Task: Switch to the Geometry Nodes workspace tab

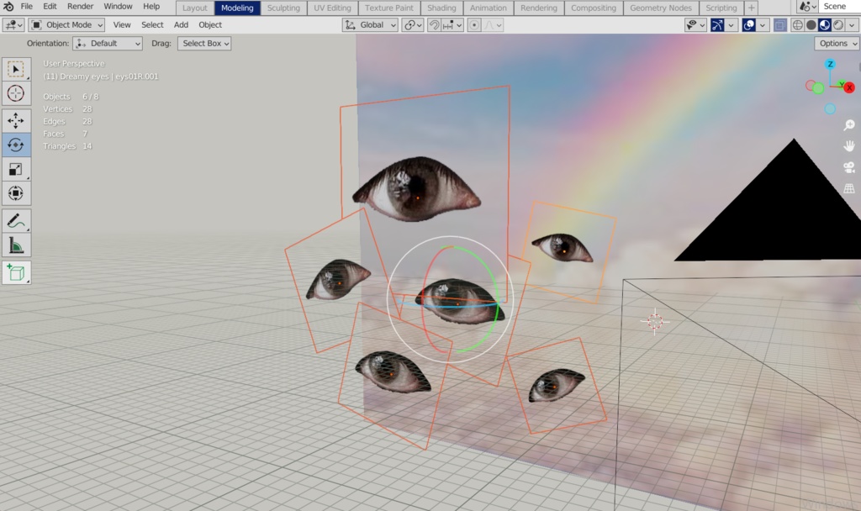Action: point(661,8)
